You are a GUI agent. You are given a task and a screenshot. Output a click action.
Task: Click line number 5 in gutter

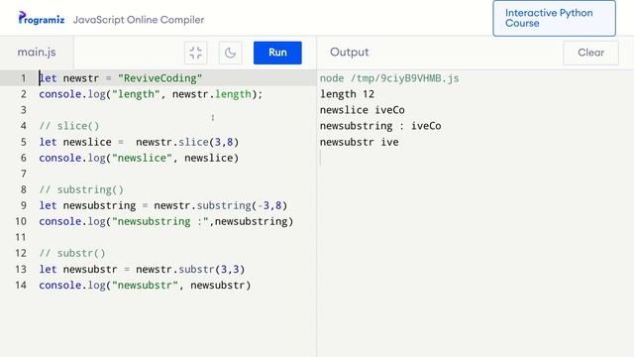coord(24,142)
